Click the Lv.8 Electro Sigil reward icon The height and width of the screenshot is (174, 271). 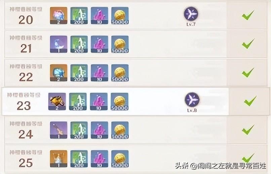[x=192, y=100]
